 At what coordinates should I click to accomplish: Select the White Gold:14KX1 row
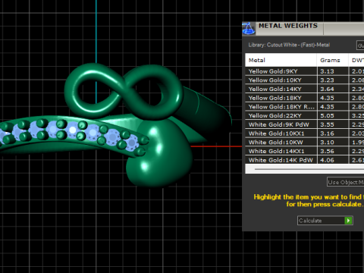point(305,151)
